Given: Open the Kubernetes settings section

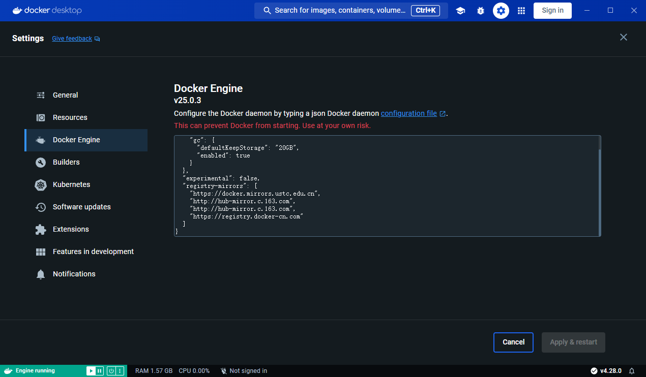Looking at the screenshot, I should click(86, 184).
